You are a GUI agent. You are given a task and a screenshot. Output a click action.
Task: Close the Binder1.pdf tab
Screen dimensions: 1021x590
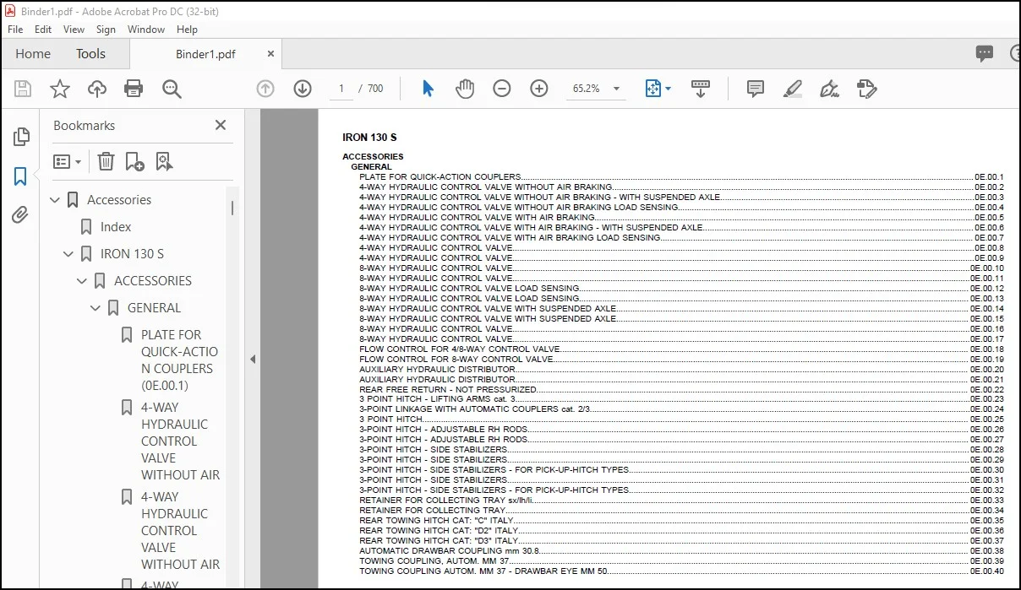point(270,53)
